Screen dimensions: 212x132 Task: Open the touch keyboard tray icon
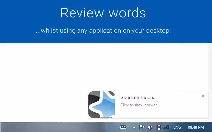pyautogui.click(x=123, y=127)
